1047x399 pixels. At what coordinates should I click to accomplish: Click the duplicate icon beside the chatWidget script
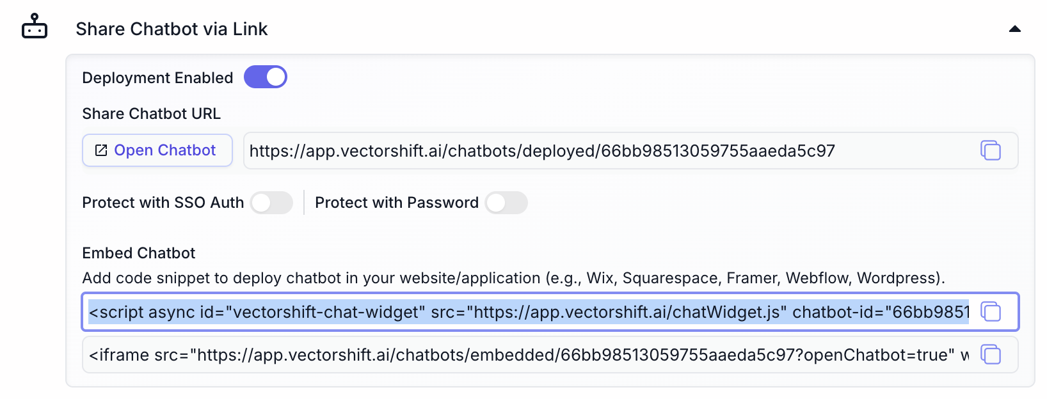coord(992,312)
